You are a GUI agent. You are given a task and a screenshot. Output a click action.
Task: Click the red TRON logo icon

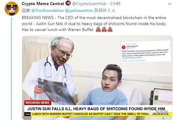(x=124, y=47)
